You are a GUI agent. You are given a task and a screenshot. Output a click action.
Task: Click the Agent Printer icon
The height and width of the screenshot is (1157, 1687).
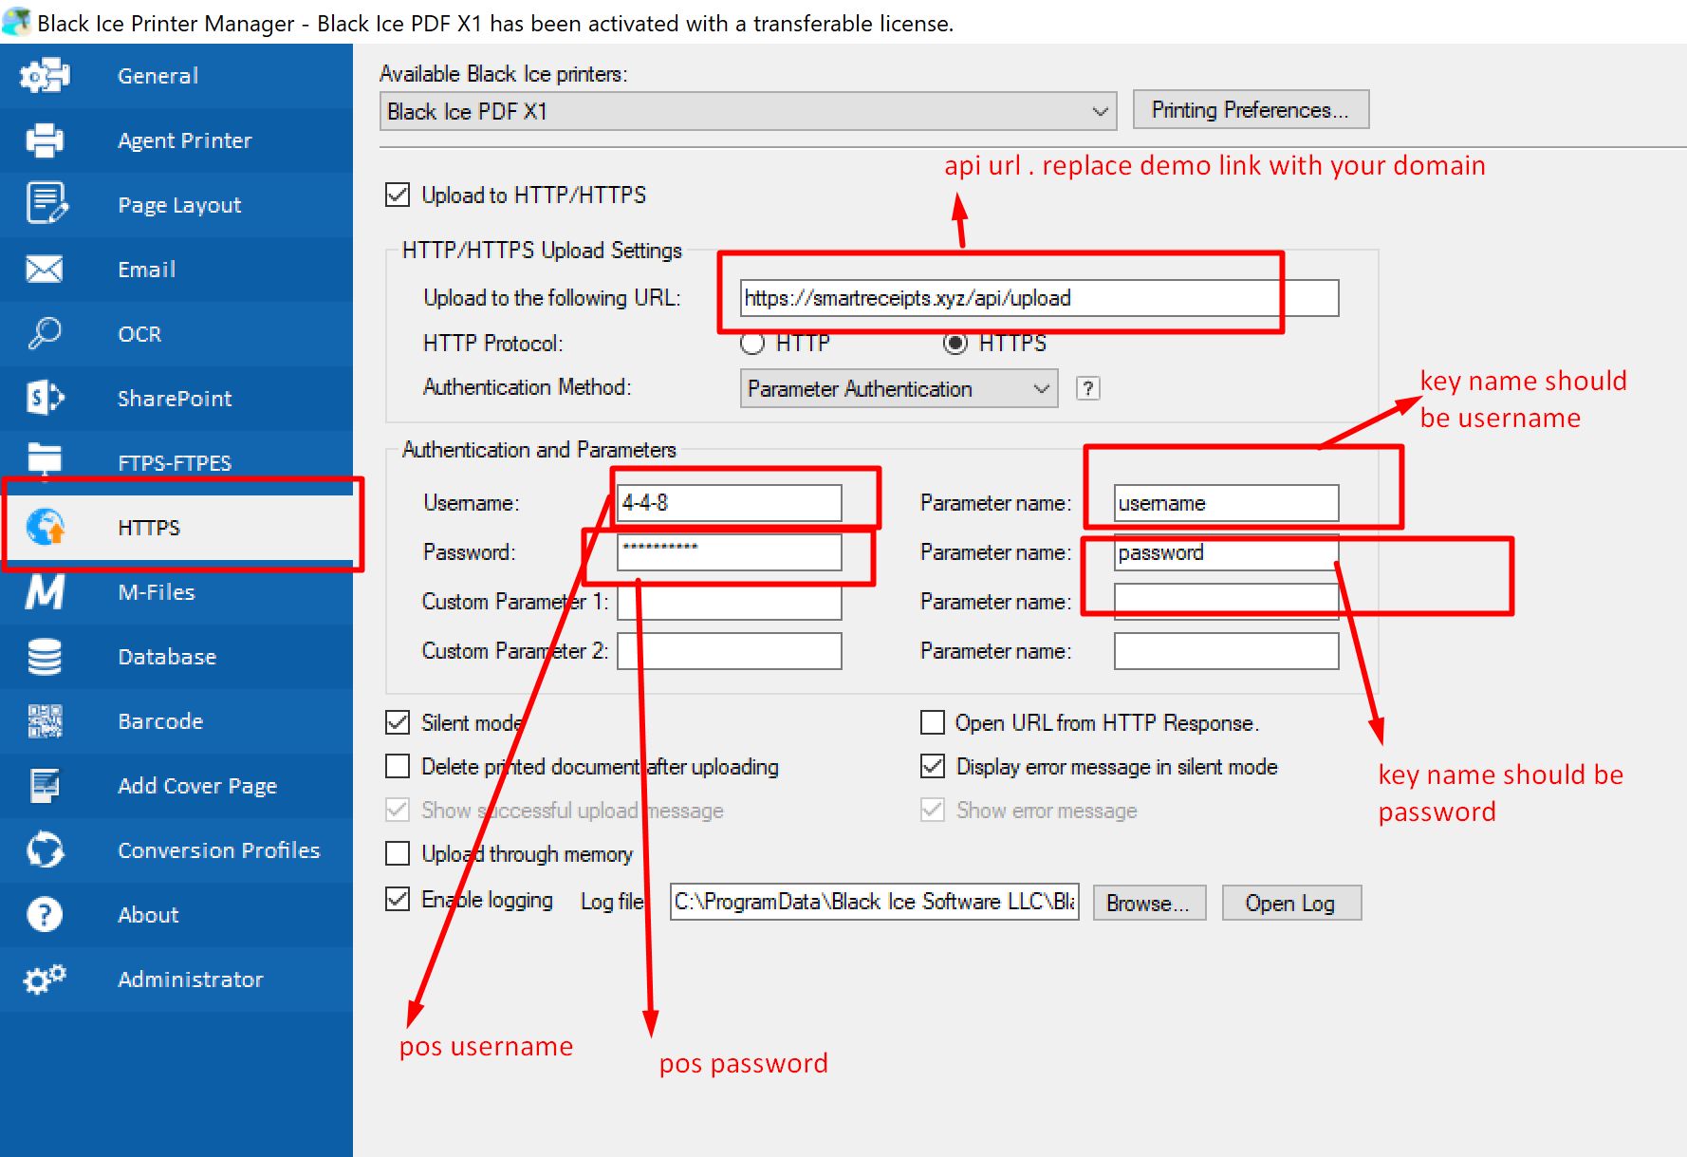(x=45, y=140)
